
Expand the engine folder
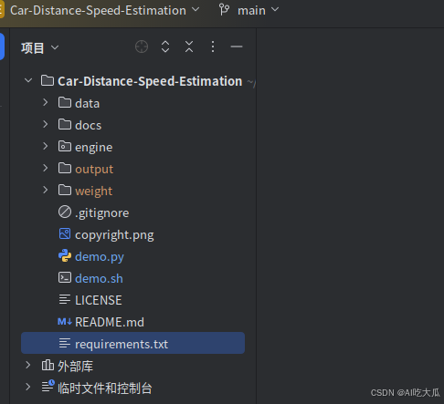click(46, 146)
